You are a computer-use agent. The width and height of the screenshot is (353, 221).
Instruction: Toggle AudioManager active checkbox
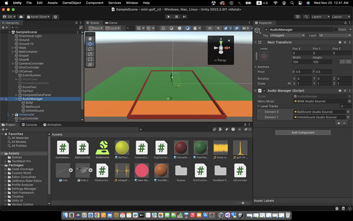(x=266, y=29)
